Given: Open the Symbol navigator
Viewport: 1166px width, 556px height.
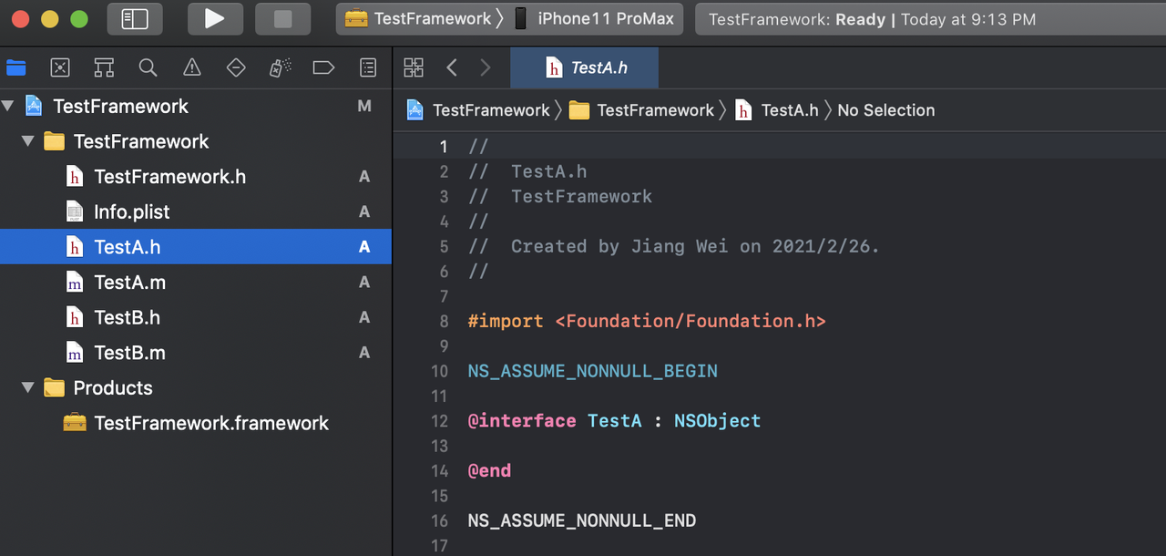Looking at the screenshot, I should click(104, 67).
